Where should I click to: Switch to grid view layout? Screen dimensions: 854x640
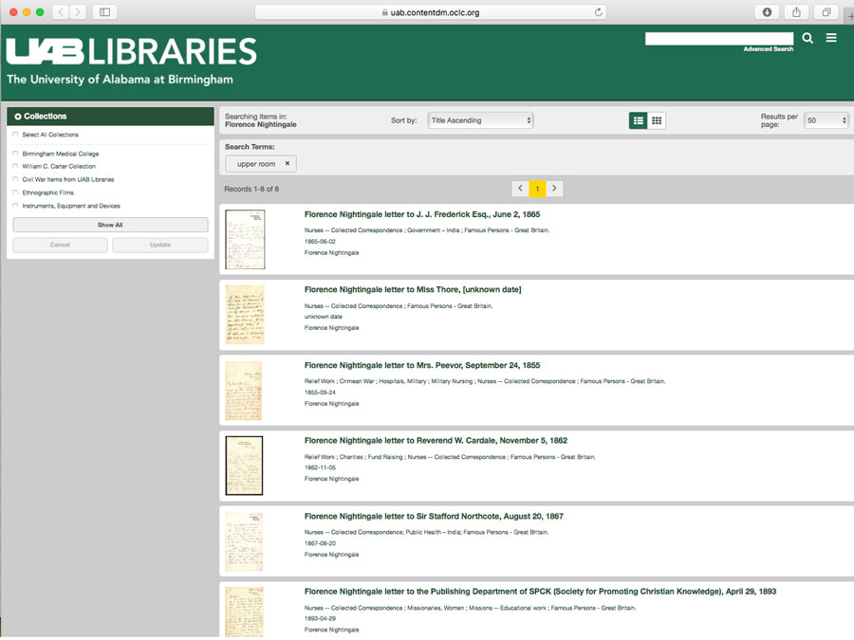(x=657, y=120)
